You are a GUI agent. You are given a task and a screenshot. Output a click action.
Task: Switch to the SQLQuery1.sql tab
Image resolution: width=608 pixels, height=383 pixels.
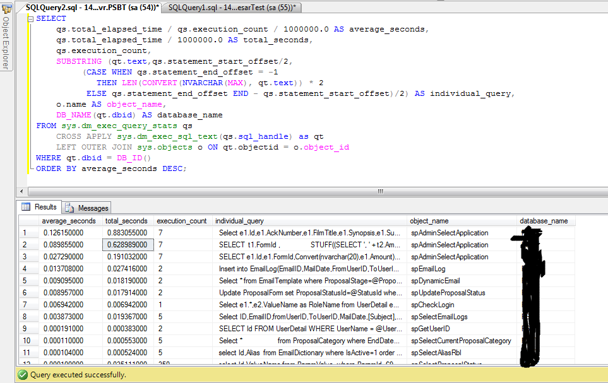(232, 7)
